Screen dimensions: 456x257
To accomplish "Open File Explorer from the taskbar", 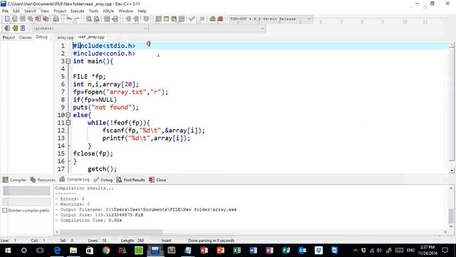I will tap(73, 251).
